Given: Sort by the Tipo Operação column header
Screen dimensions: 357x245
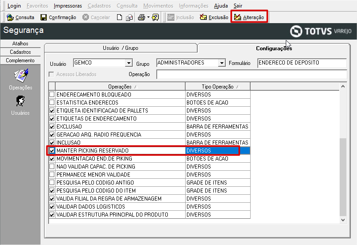Looking at the screenshot, I should [x=218, y=87].
